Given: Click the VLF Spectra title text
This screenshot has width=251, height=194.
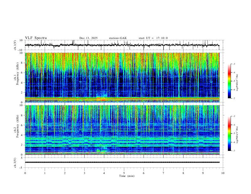Looking at the screenshot, I should coord(36,38).
